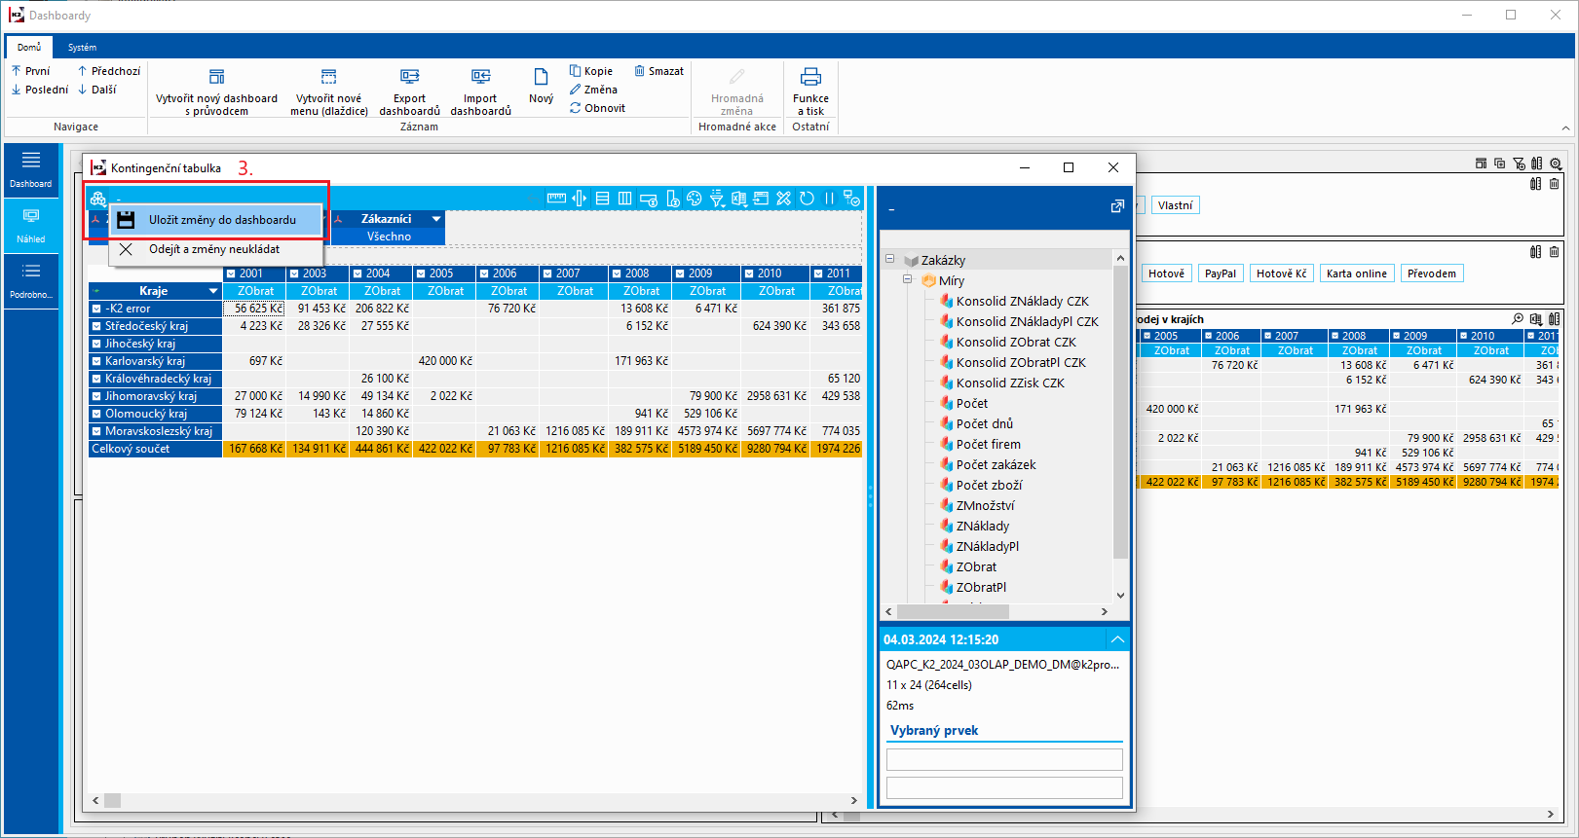Click the first empty Vybraný prvek field

point(1003,759)
